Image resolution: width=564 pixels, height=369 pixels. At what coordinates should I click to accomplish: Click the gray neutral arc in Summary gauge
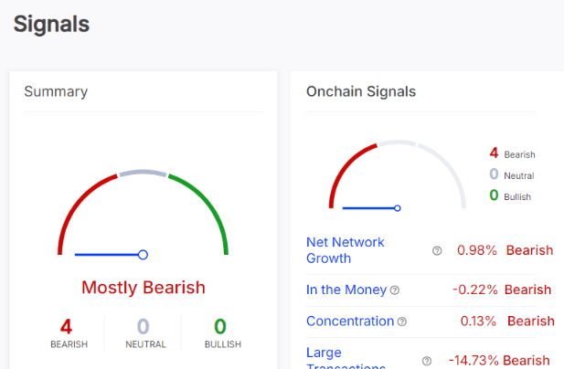click(143, 173)
